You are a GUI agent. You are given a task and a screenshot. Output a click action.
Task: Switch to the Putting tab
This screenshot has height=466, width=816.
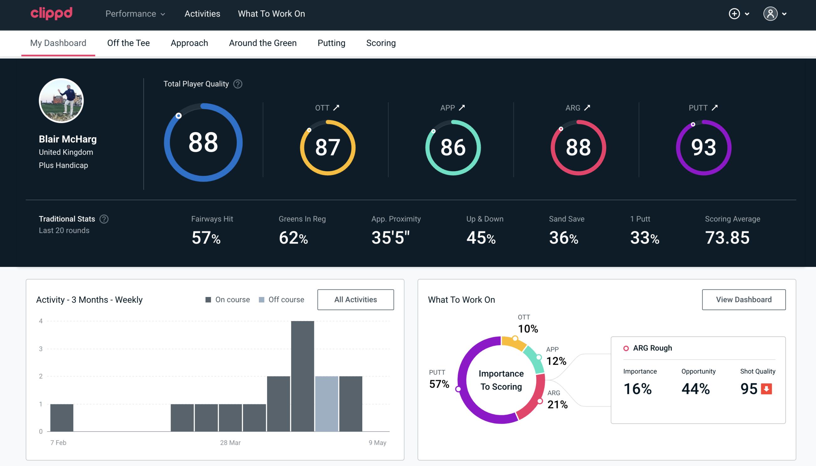pos(331,43)
